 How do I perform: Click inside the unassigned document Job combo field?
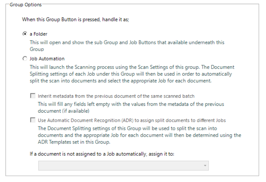click(x=119, y=166)
